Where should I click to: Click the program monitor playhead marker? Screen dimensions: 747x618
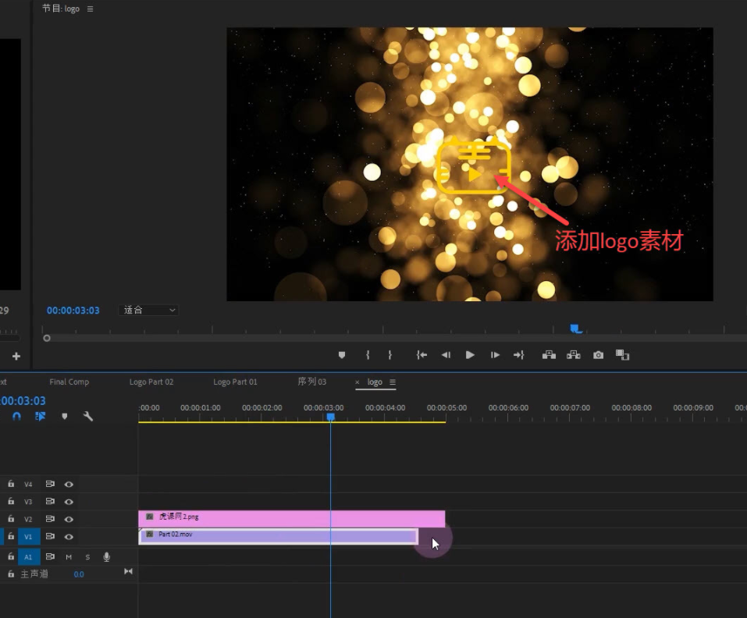tap(575, 329)
